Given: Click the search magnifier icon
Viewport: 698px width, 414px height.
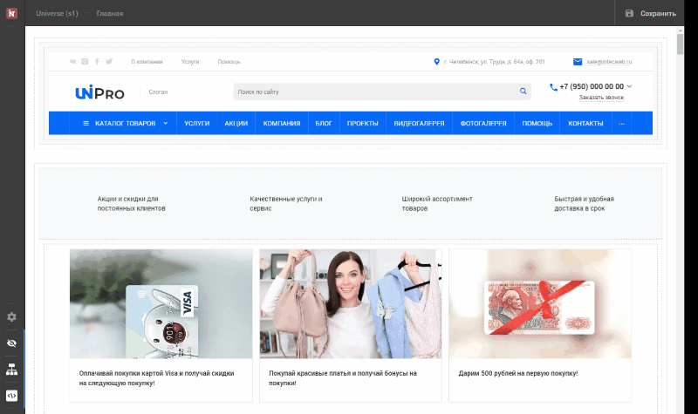Looking at the screenshot, I should 523,91.
